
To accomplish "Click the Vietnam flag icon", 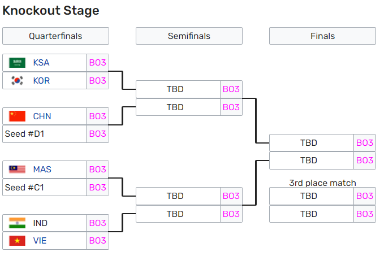I will (x=17, y=241).
